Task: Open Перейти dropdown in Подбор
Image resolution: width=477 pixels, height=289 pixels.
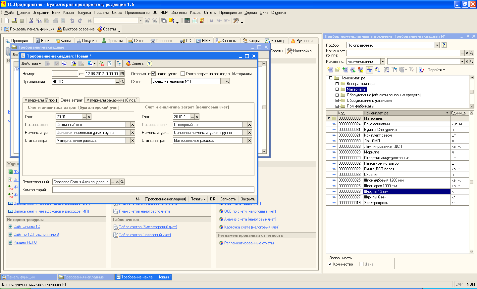Action: click(436, 70)
